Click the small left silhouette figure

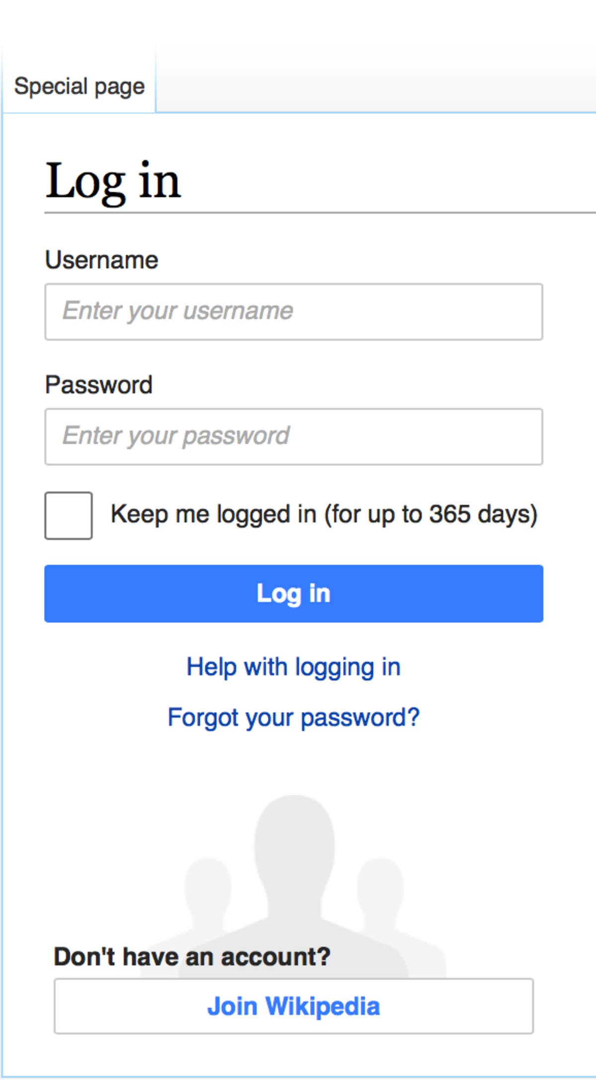(x=208, y=890)
